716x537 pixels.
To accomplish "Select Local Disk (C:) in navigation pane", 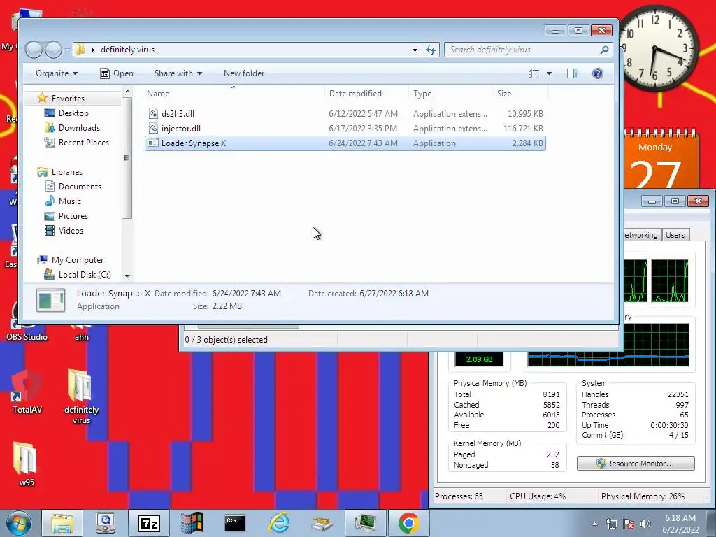I will pyautogui.click(x=85, y=274).
